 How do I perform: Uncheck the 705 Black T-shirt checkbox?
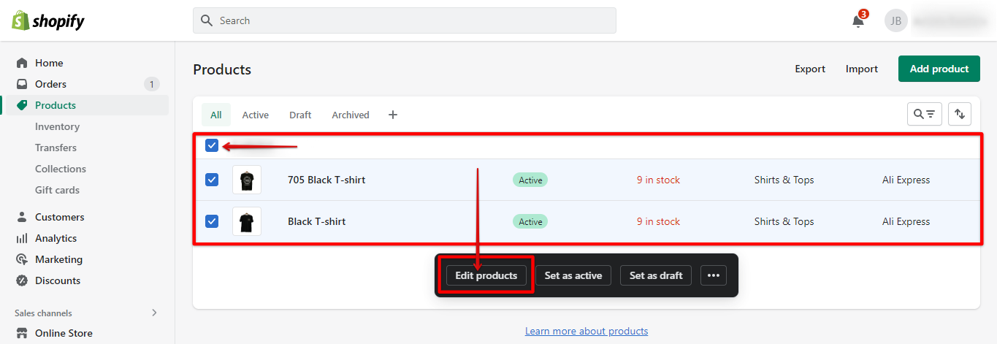point(212,180)
